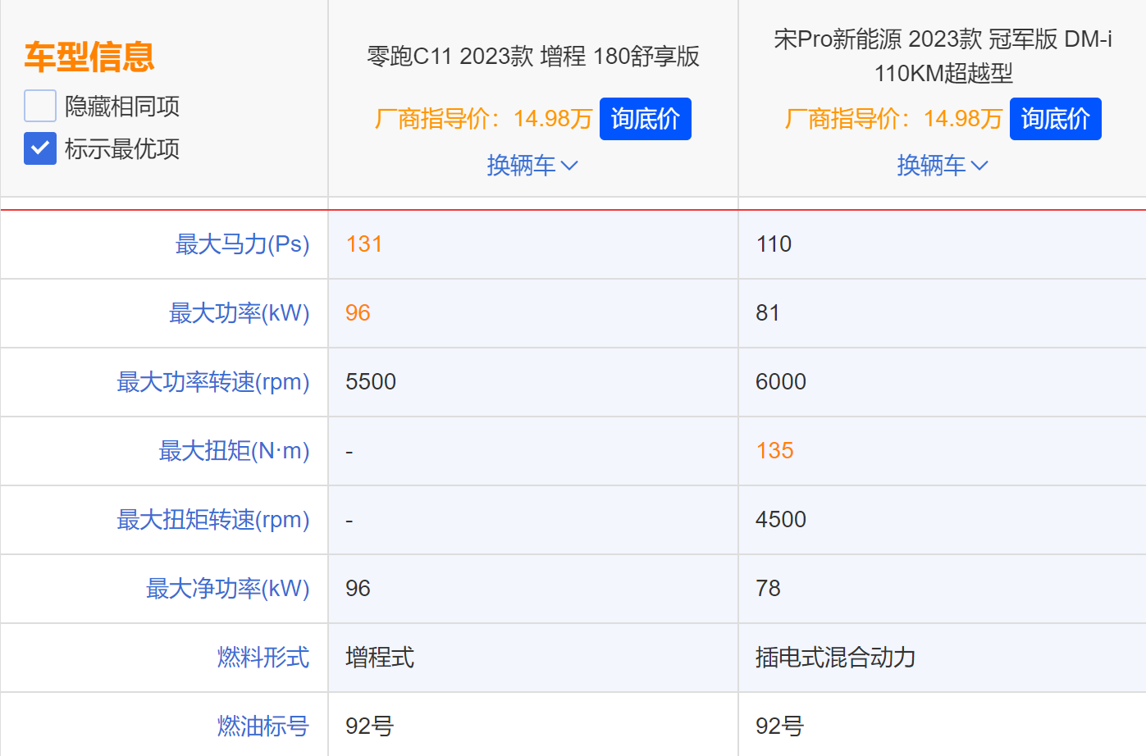Image resolution: width=1146 pixels, height=756 pixels.
Task: Click the 宋Pro新能源 2023款 model title
Action: click(943, 56)
